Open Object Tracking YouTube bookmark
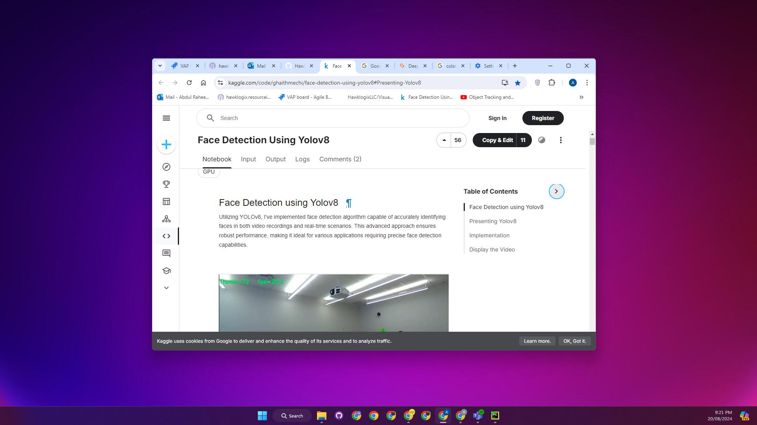 pos(487,97)
